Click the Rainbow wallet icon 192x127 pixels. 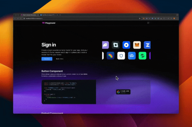(x=110, y=56)
